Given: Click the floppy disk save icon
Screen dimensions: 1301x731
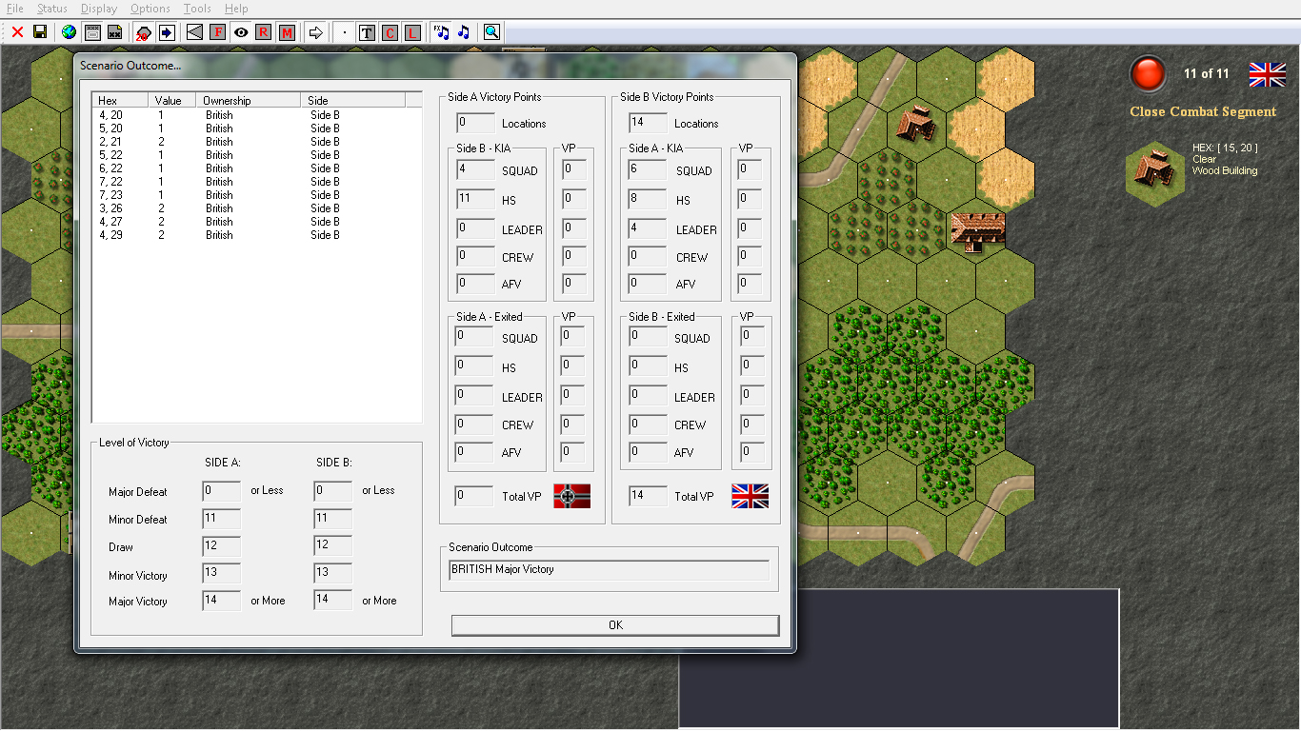Looking at the screenshot, I should [40, 32].
